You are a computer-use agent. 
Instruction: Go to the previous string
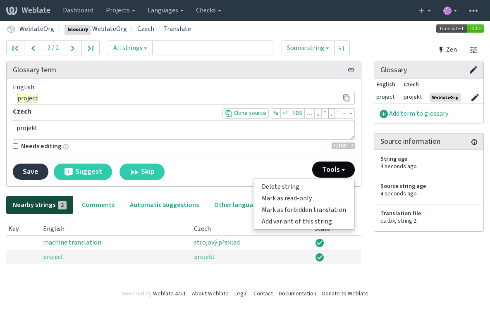click(x=33, y=48)
